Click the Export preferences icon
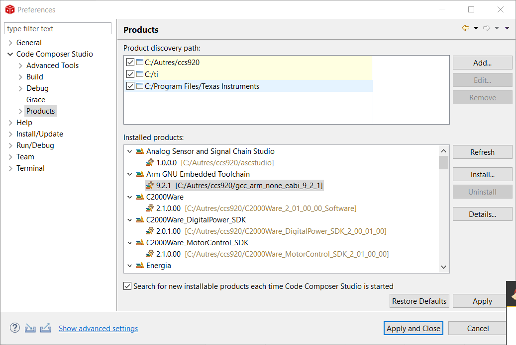Image resolution: width=516 pixels, height=345 pixels. (46, 328)
